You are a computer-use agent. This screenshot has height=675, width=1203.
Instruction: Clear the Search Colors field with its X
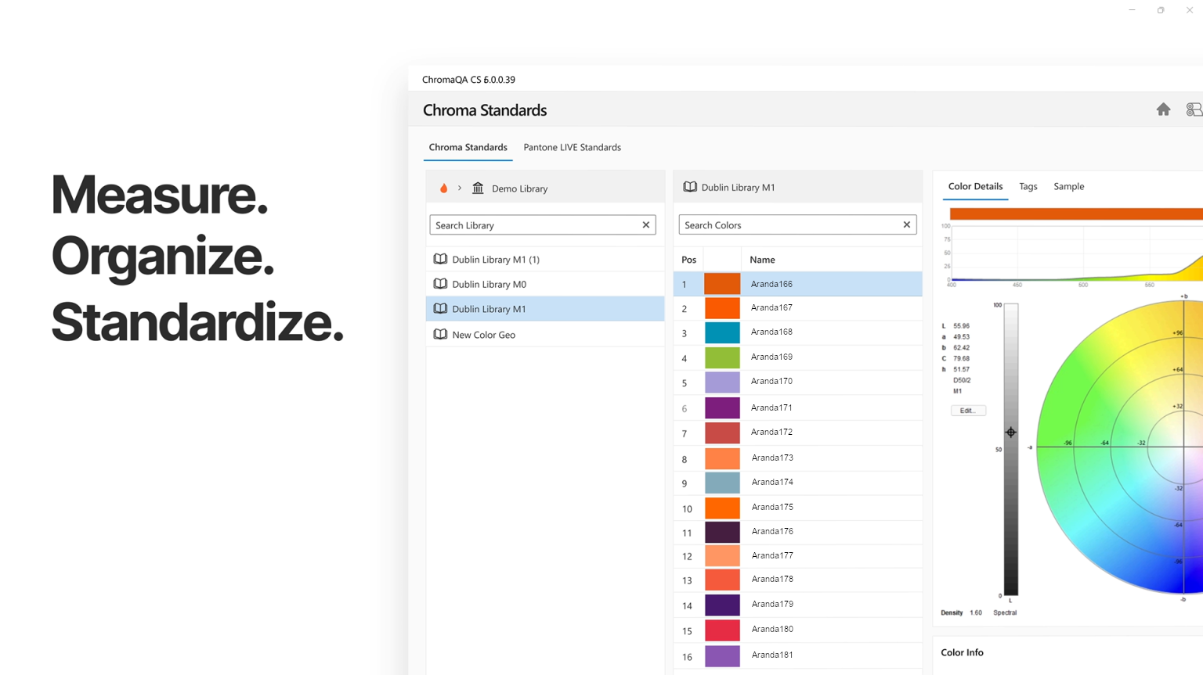[906, 224]
